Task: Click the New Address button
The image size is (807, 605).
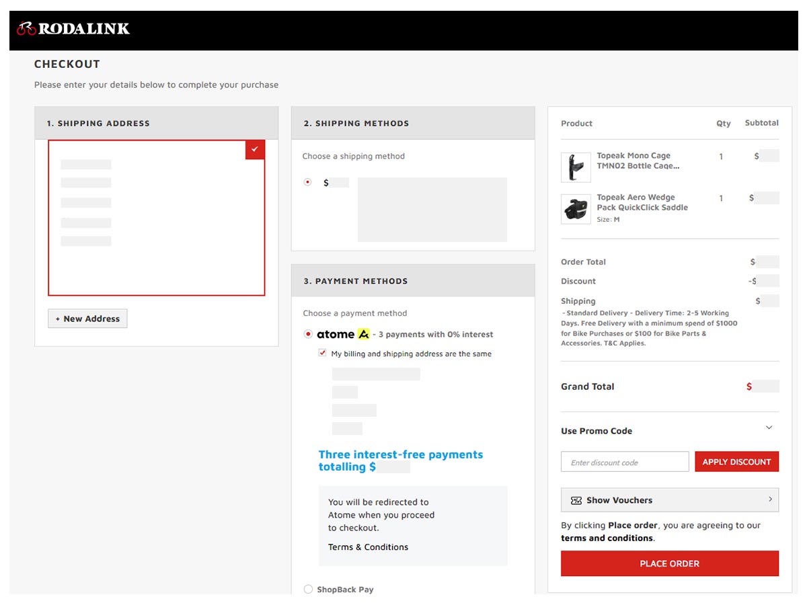Action: click(x=87, y=319)
